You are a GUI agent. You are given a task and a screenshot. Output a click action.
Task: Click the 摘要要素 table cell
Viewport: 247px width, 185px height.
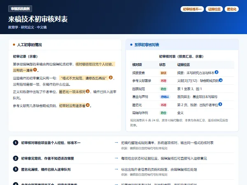coord(138,73)
